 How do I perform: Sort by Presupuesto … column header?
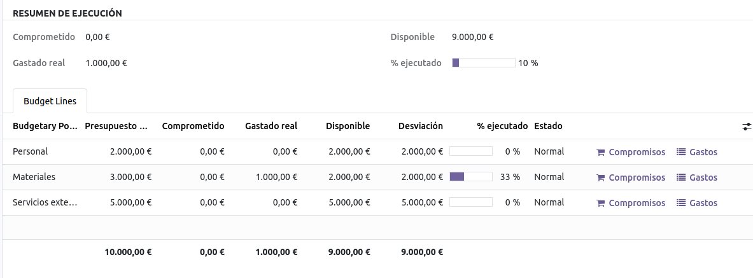pyautogui.click(x=116, y=126)
